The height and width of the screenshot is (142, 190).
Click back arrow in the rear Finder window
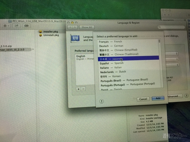click(165, 15)
